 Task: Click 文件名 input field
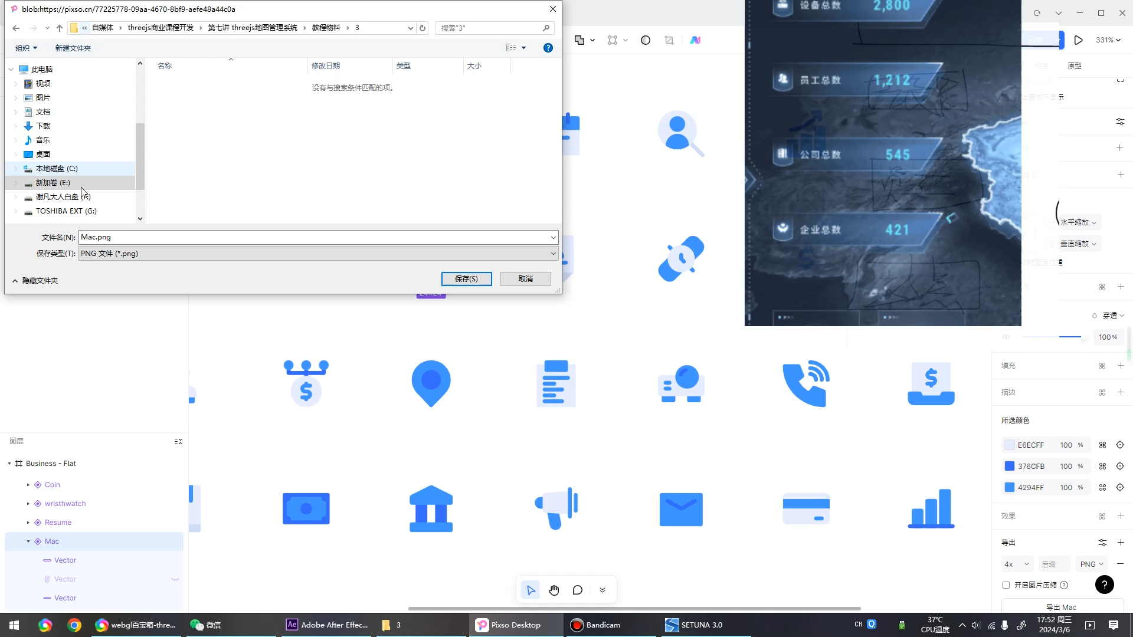coord(318,237)
